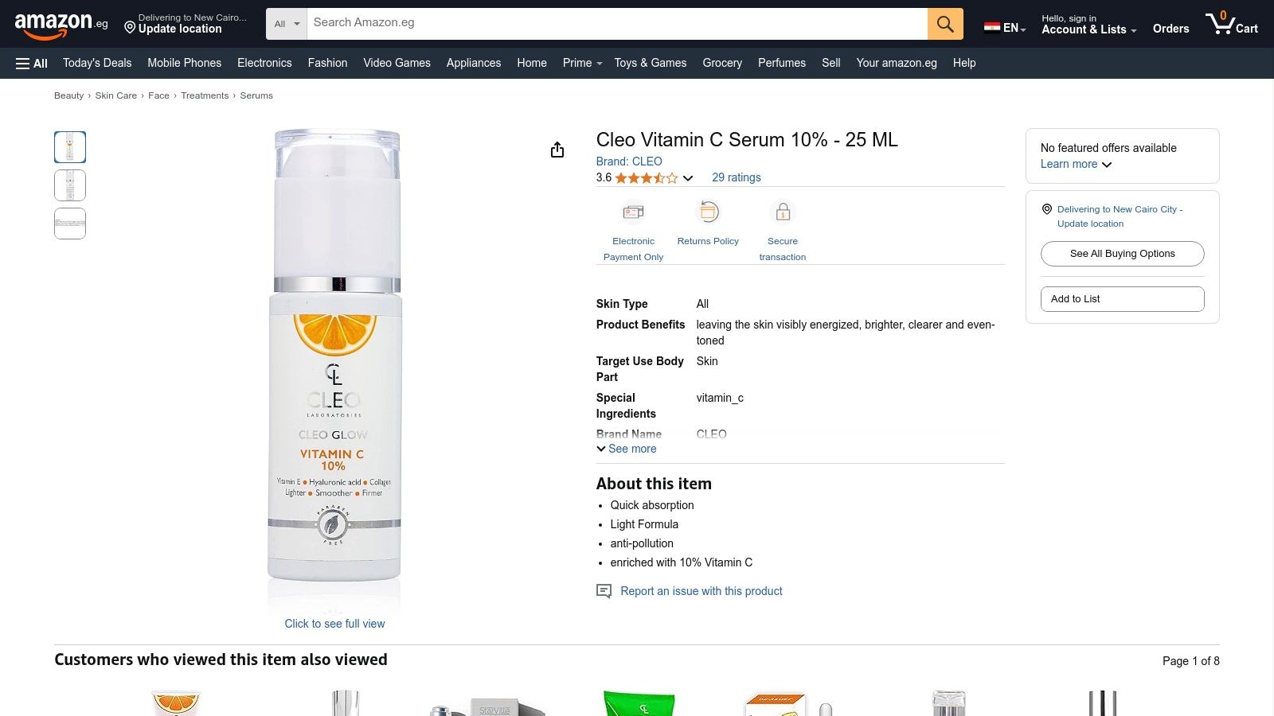Open the All hamburger menu
Viewport: 1274px width, 716px height.
(32, 64)
